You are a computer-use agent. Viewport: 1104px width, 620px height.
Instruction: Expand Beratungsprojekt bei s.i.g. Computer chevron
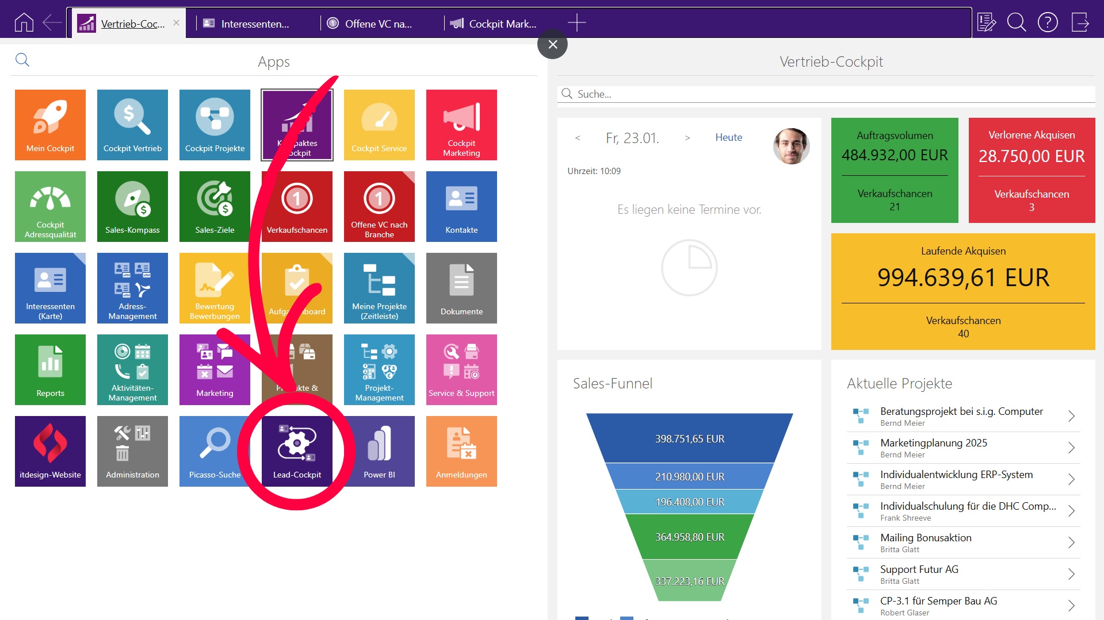[1071, 416]
